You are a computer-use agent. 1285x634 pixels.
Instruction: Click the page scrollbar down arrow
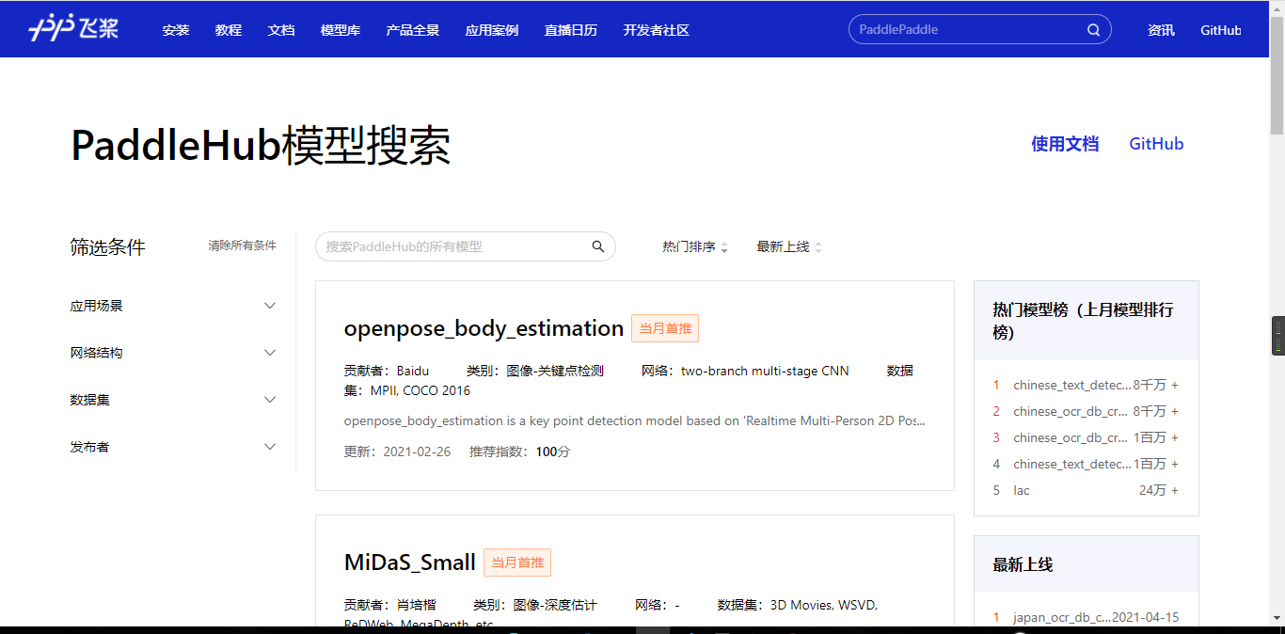coord(1277,618)
